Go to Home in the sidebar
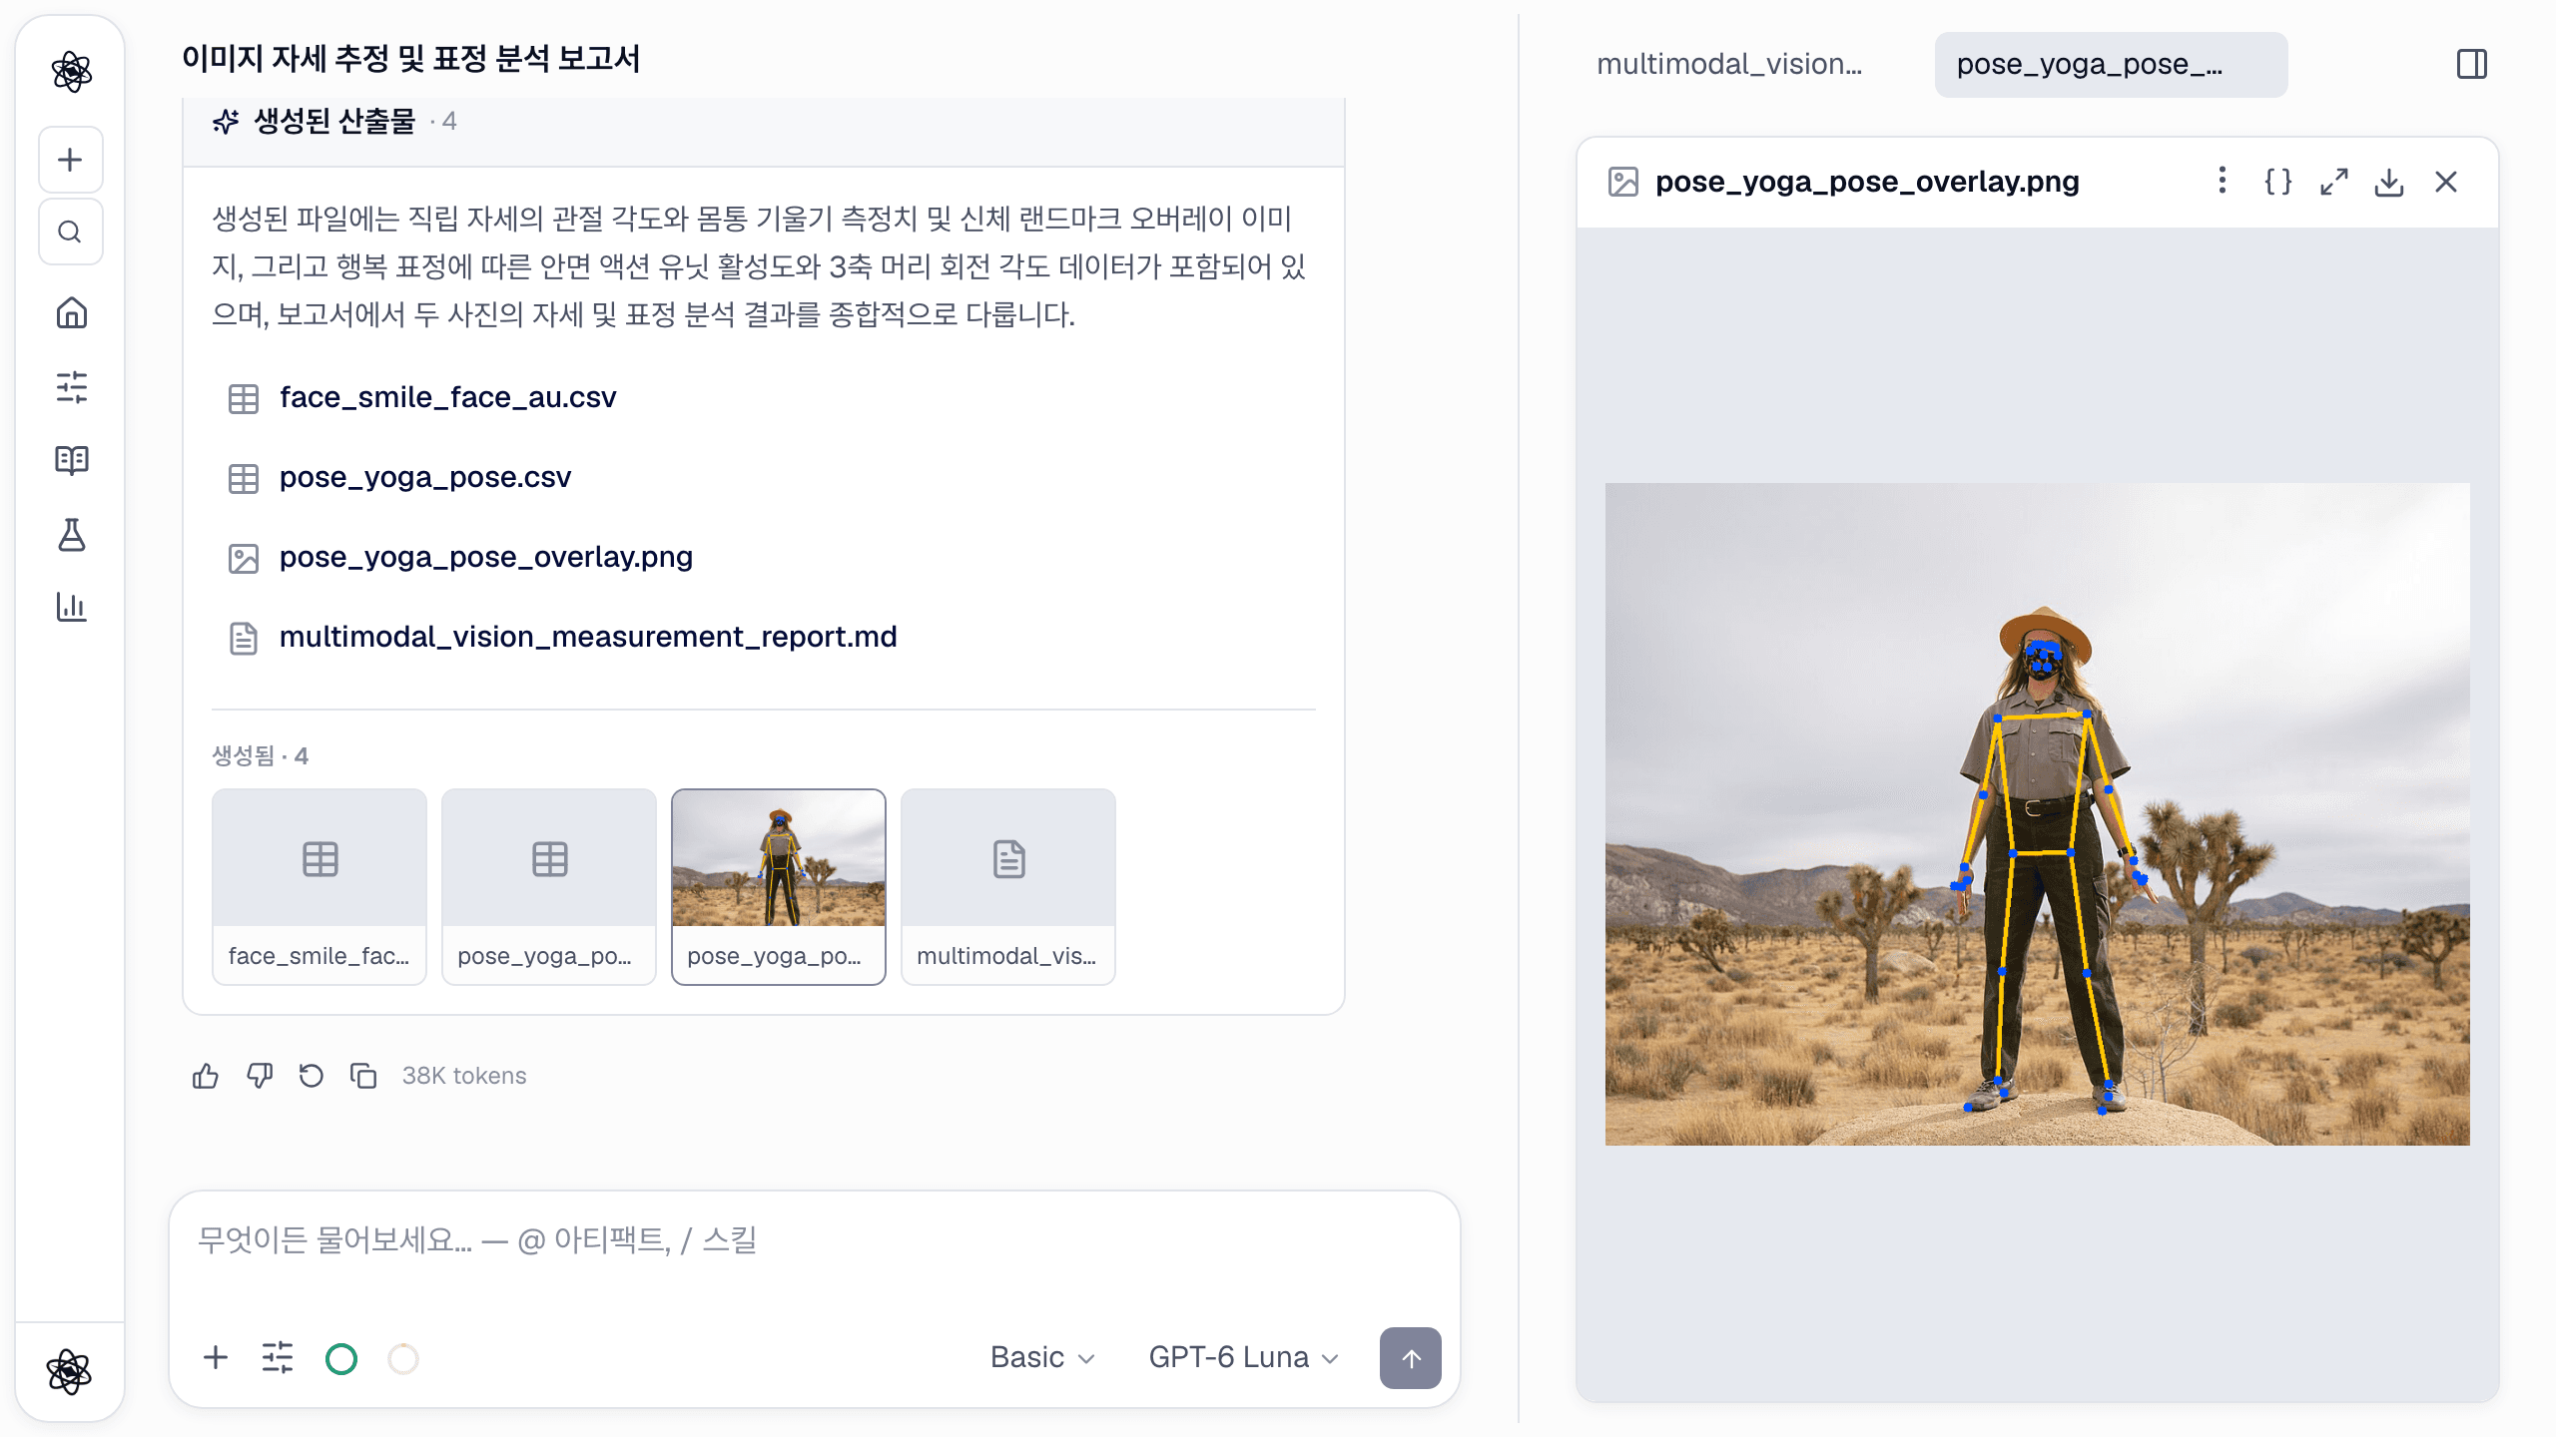This screenshot has width=2556, height=1437. point(71,312)
